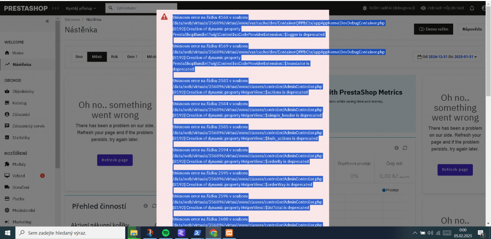Viewport: 491px width, 239px height.
Task: Click the Refresh page button under Nástěnka tabs
Action: pos(114,160)
